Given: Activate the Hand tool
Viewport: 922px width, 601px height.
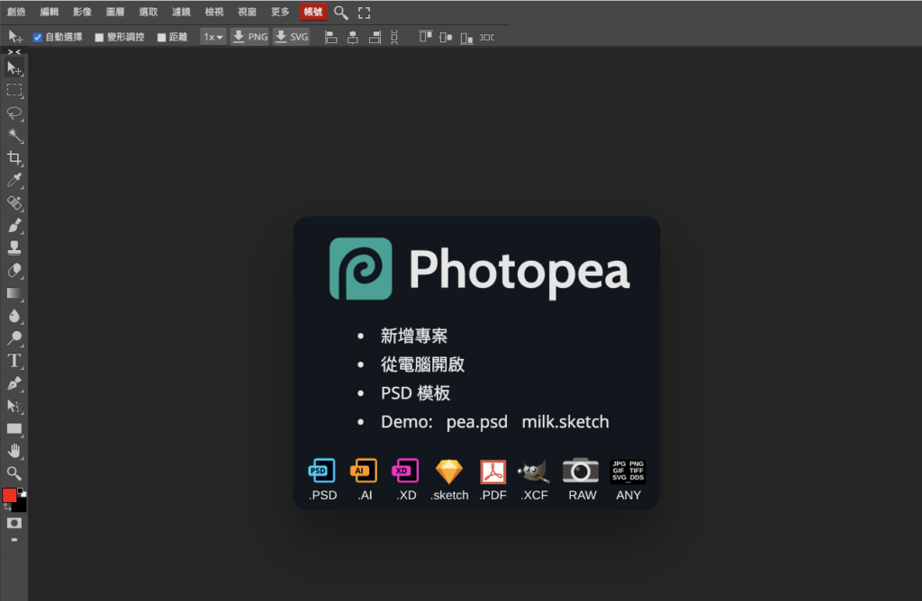Looking at the screenshot, I should coord(14,451).
